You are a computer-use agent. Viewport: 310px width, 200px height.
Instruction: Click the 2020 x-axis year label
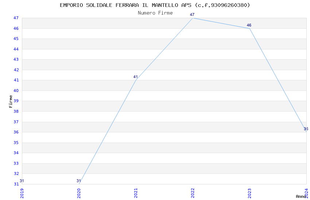pyautogui.click(x=79, y=193)
